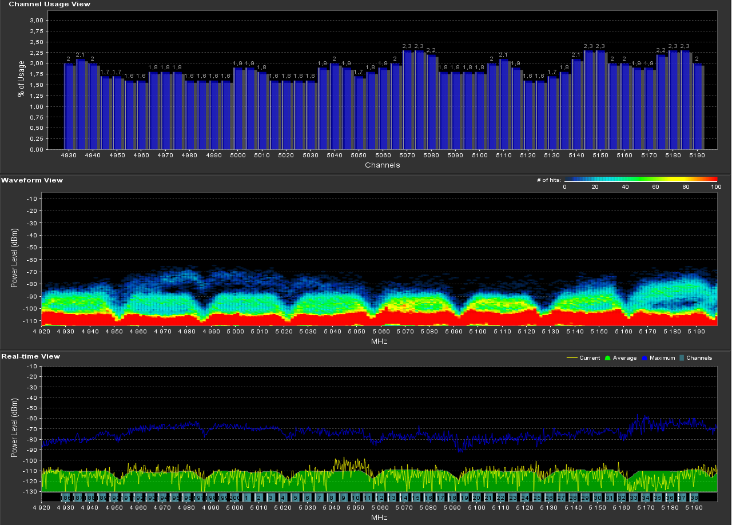The height and width of the screenshot is (525, 732).
Task: Click the usage bar above channel 5110
Action: [504, 104]
